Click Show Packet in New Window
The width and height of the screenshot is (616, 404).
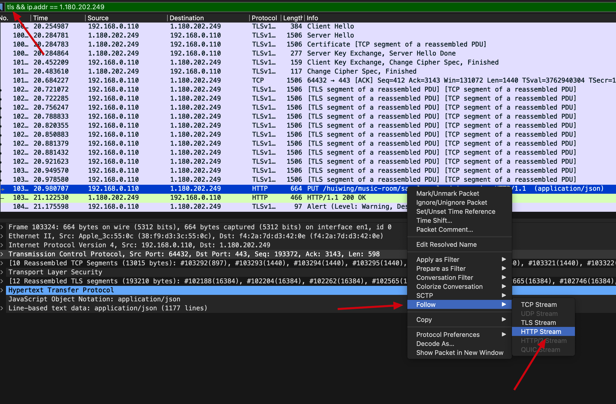459,352
